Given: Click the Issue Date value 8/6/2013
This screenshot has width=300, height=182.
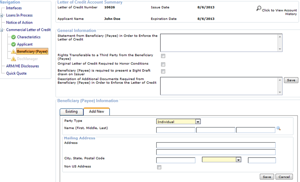Looking at the screenshot, I should [x=206, y=7].
